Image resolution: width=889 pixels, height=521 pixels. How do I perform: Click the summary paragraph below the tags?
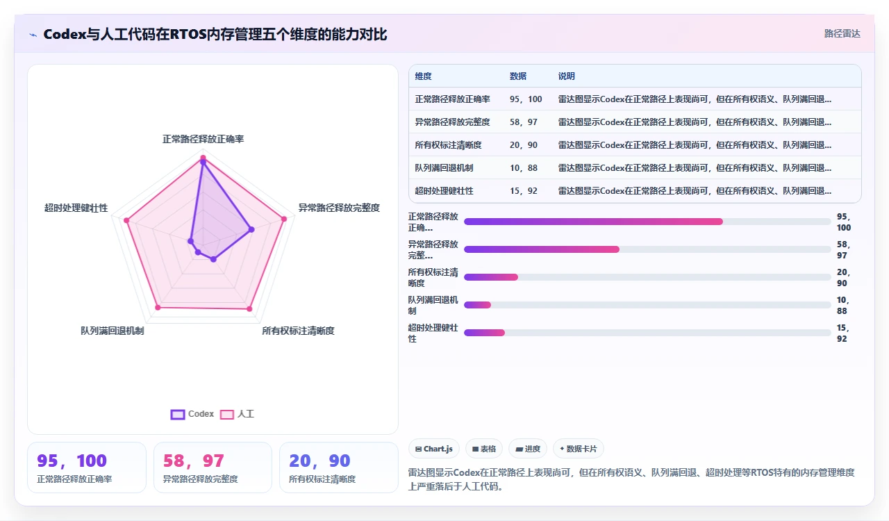631,479
